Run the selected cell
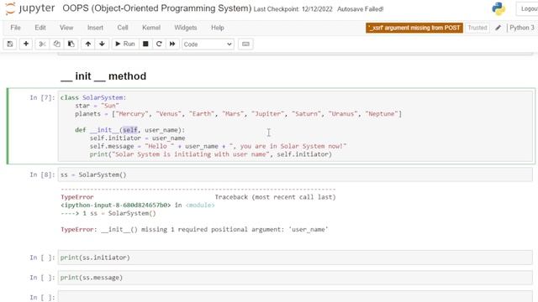 click(x=125, y=44)
